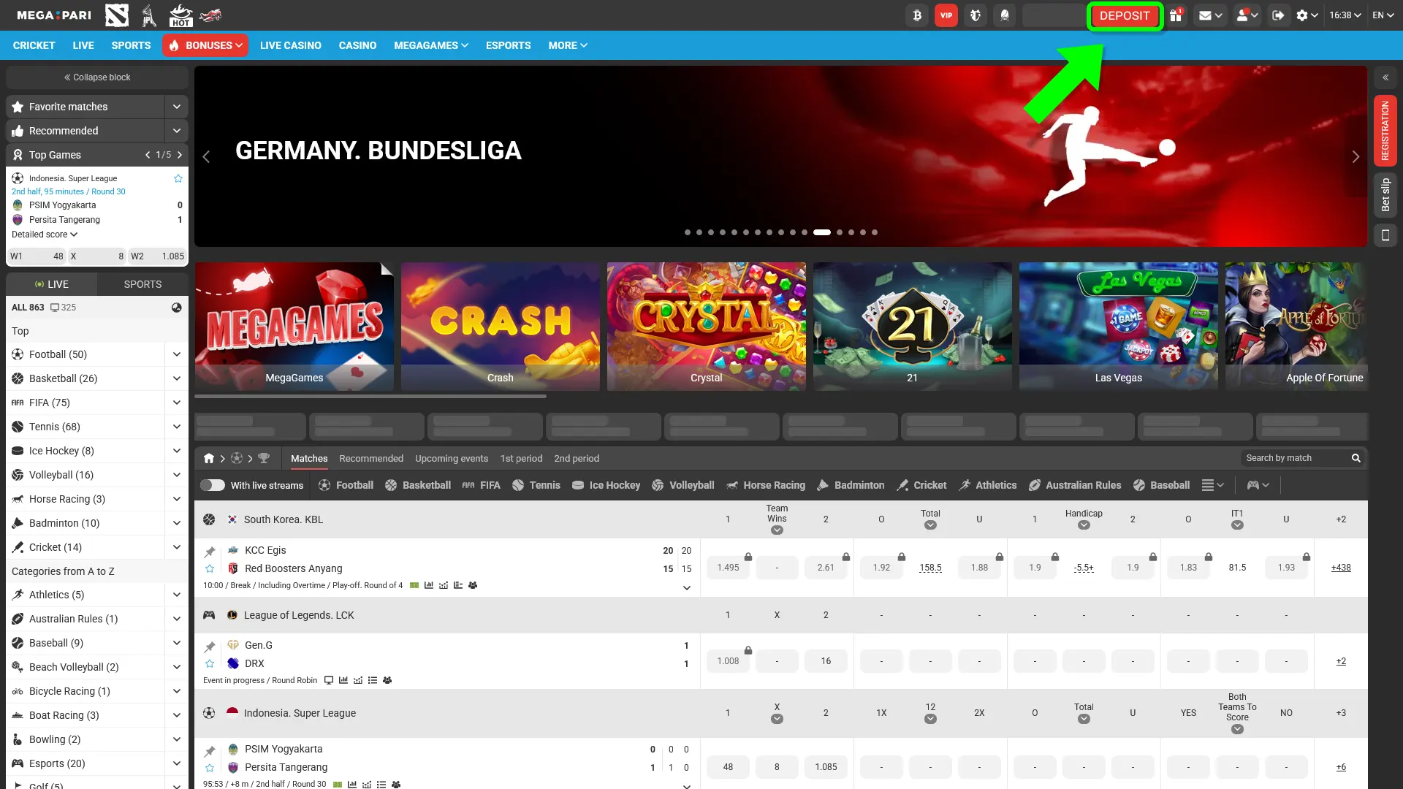Click Collapse block button
Image resolution: width=1403 pixels, height=789 pixels.
(x=97, y=77)
